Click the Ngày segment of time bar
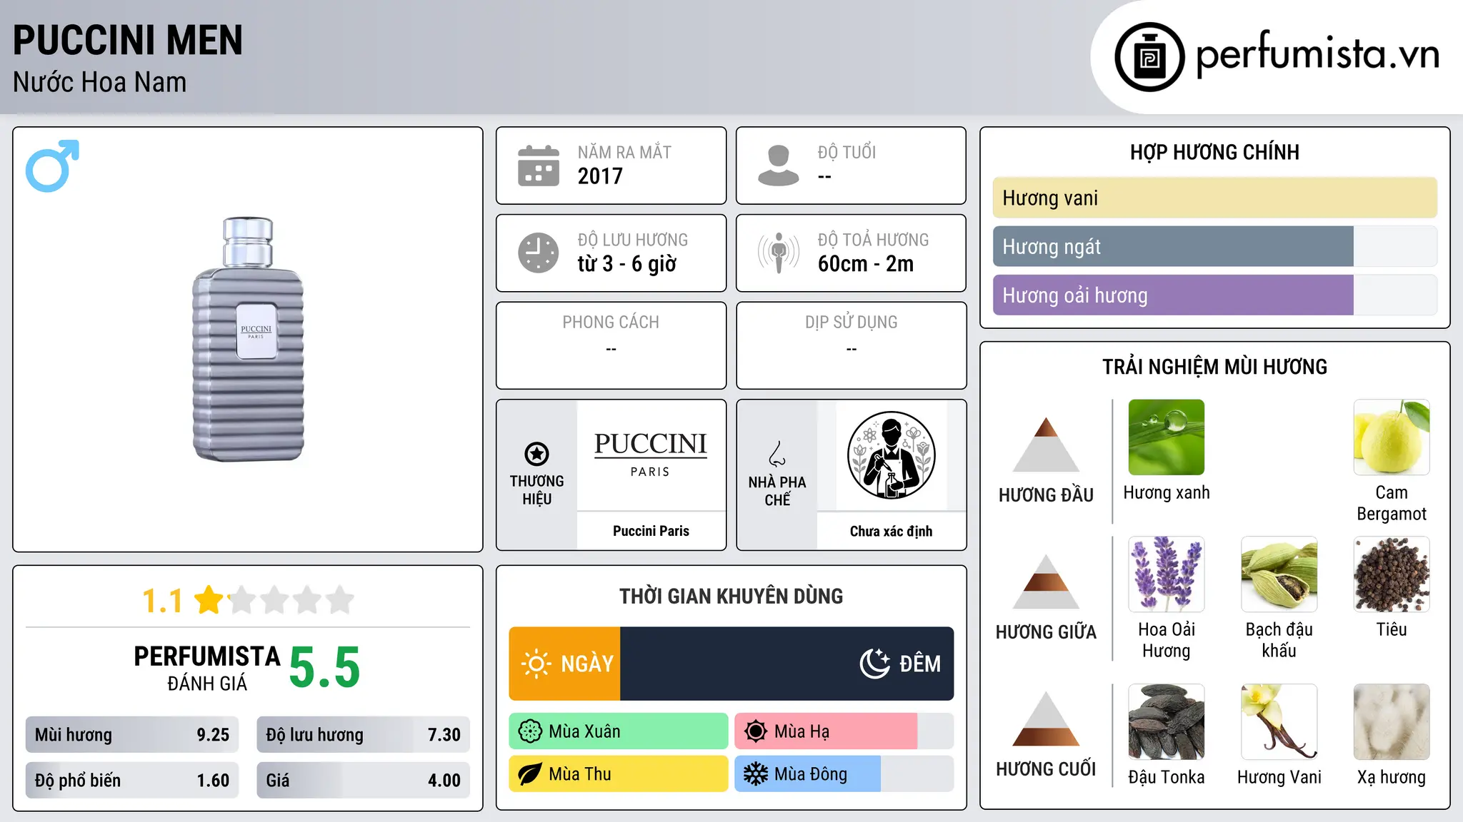1463x822 pixels. pyautogui.click(x=565, y=664)
